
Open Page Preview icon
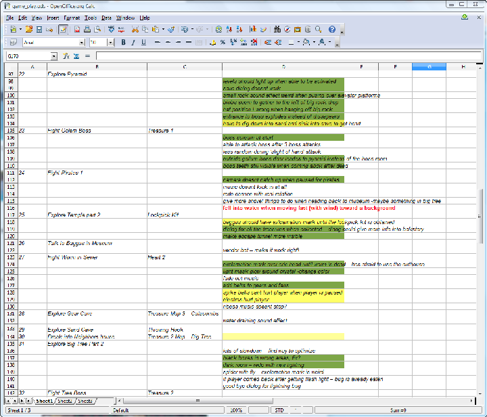point(97,29)
